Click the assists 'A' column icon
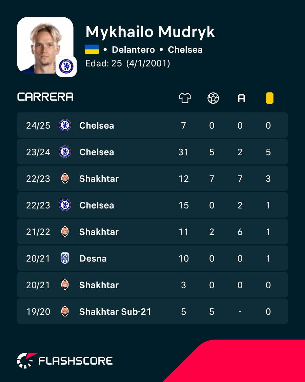Screen dimensions: 305x382 [241, 98]
